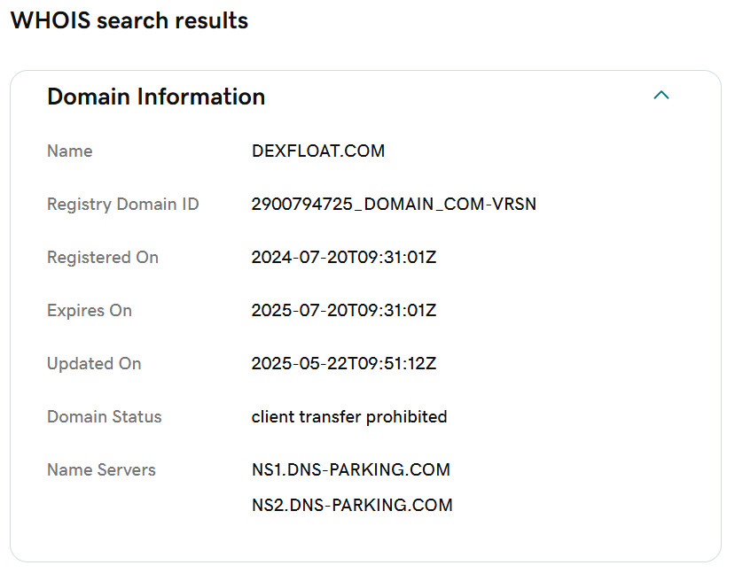Select the 2025-07-20T09:31:01Z expiry date

344,311
